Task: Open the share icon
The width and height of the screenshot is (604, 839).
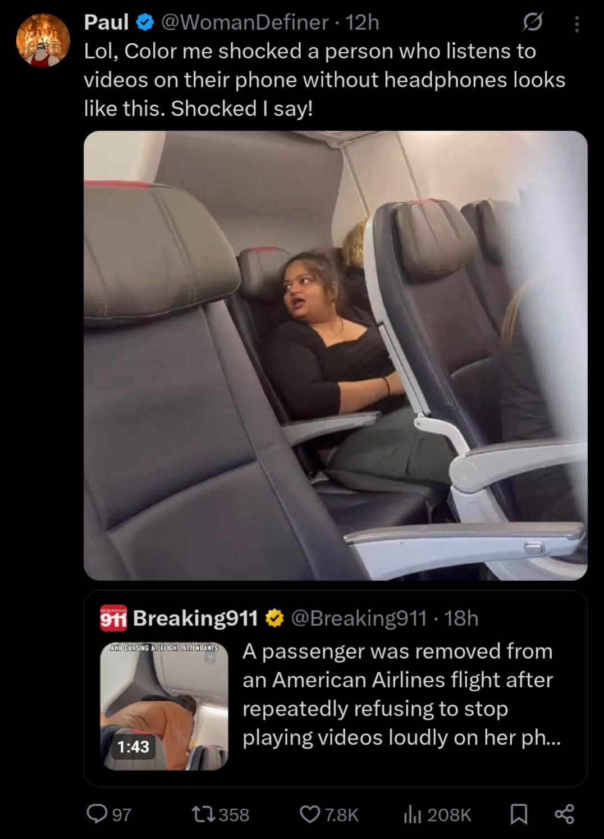Action: click(564, 814)
